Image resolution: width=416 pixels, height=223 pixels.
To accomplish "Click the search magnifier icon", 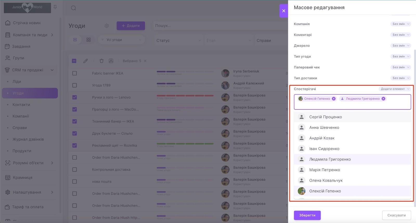I will [x=74, y=8].
